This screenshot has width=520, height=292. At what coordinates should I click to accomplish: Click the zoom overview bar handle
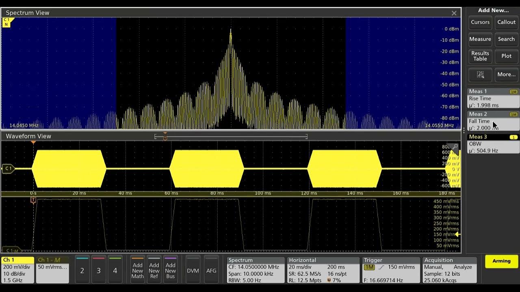click(x=165, y=138)
